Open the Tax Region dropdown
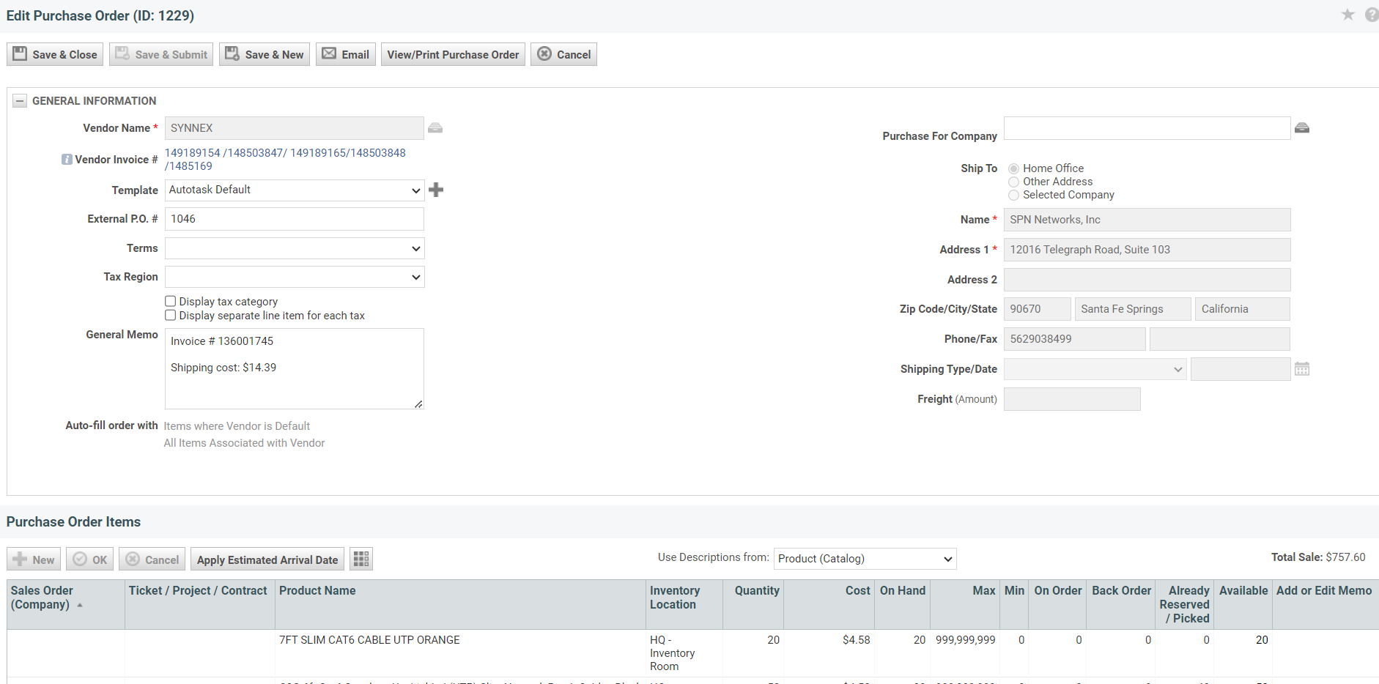1379x684 pixels. 295,277
